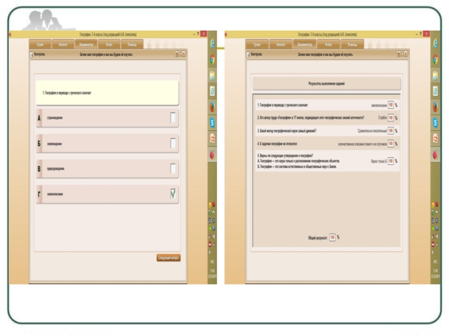The height and width of the screenshot is (336, 449).
Task: Click the red globe app icon beside results window
Action: [x=436, y=155]
